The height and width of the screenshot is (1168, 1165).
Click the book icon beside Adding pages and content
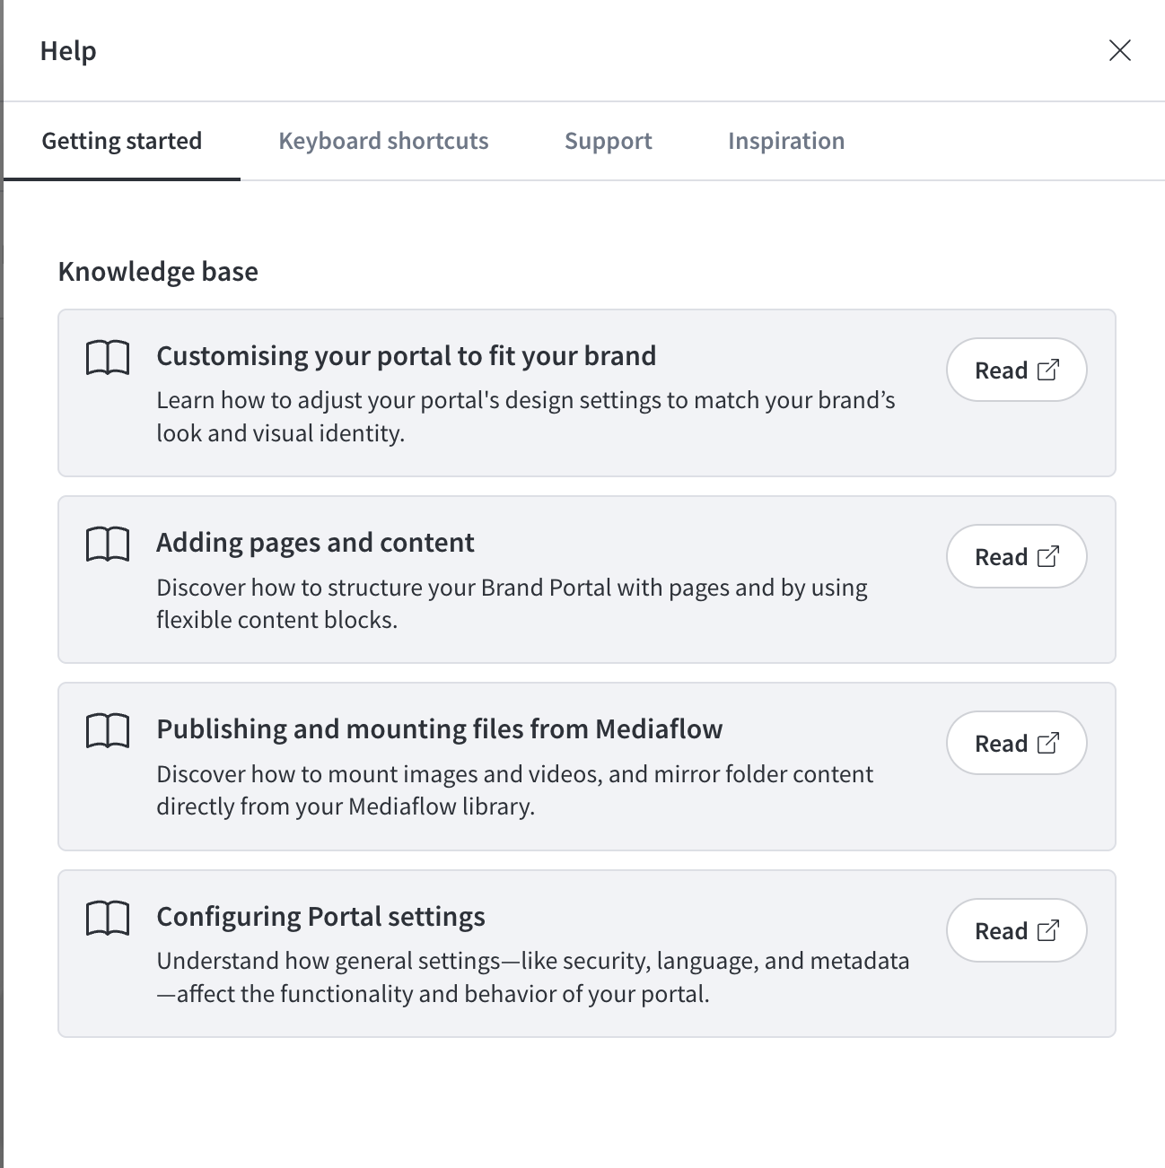pyautogui.click(x=108, y=545)
